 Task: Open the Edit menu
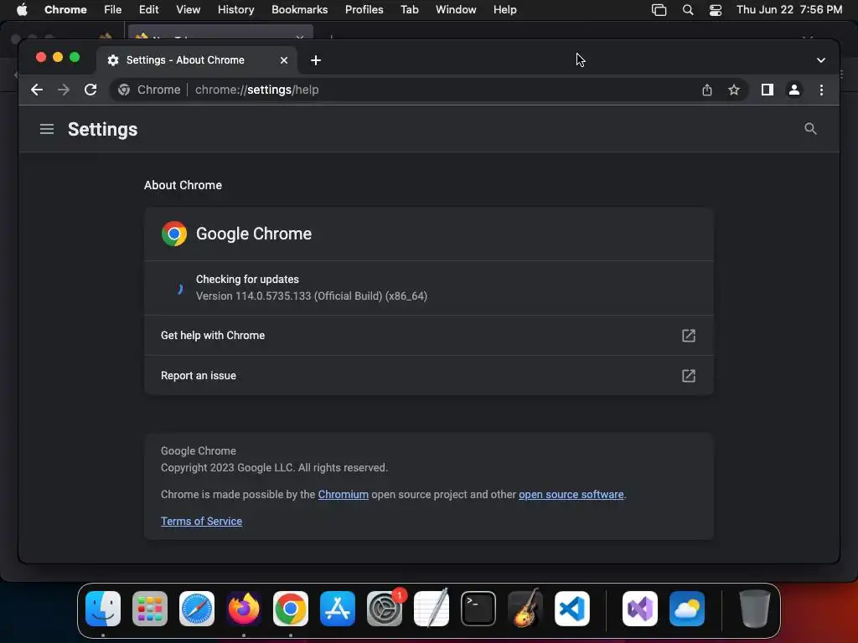pyautogui.click(x=148, y=9)
